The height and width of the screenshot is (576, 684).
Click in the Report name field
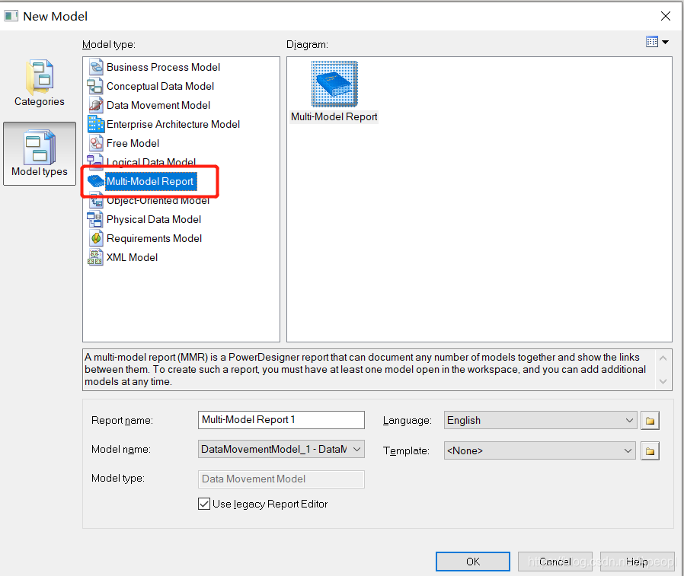(281, 420)
